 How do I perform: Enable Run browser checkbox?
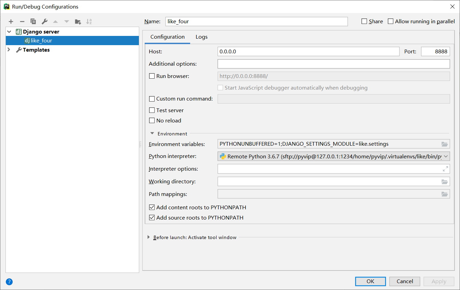152,76
